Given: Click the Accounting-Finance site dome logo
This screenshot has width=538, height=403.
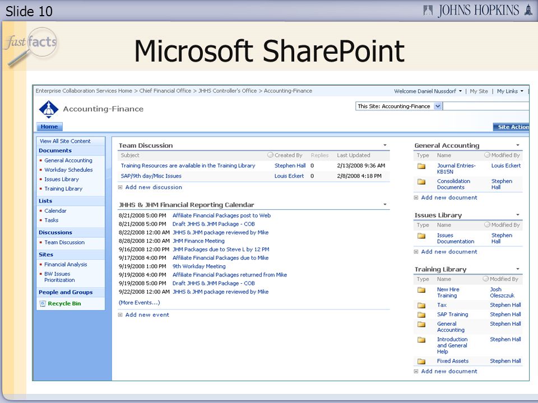Looking at the screenshot, I should [48, 109].
